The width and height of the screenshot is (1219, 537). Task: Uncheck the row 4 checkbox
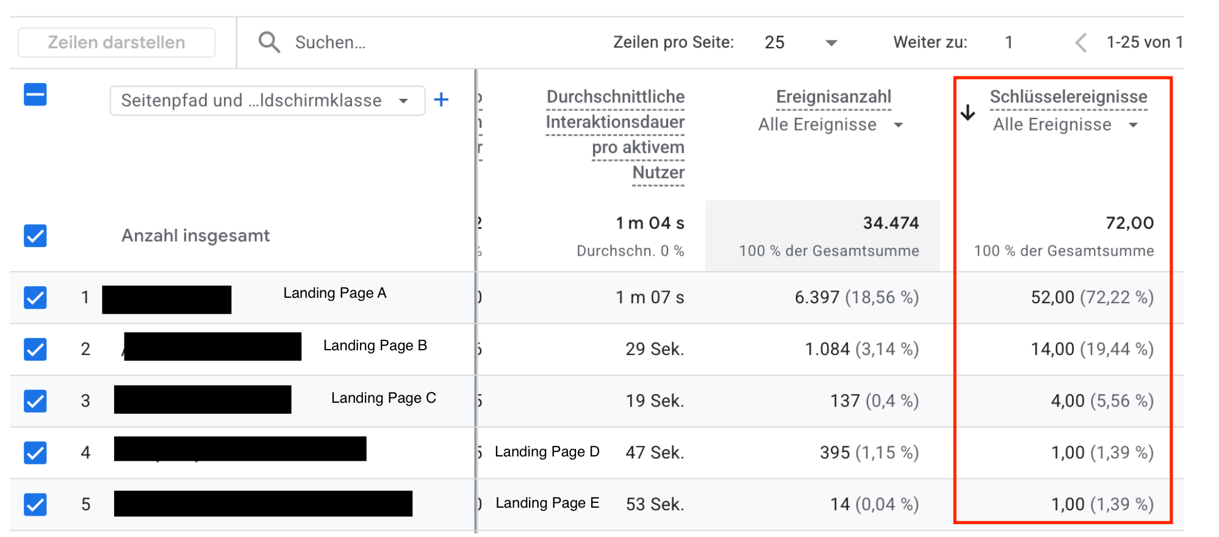pos(35,453)
